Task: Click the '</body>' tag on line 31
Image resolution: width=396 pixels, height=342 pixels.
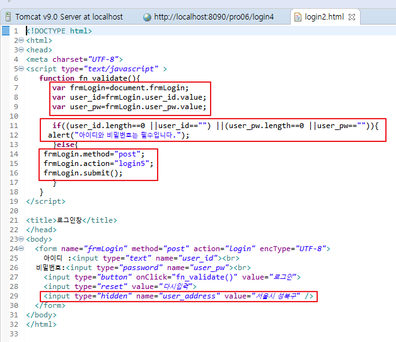Action: click(x=41, y=315)
